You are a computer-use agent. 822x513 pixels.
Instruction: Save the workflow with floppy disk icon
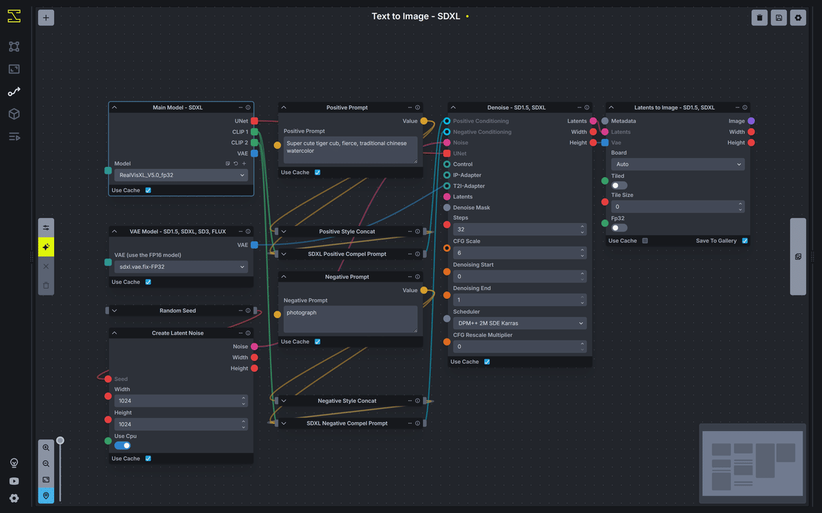(x=779, y=18)
